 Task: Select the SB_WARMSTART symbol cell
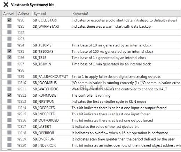[46, 26]
